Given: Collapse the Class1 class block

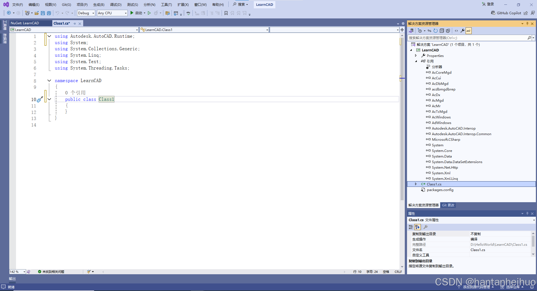Looking at the screenshot, I should [x=49, y=99].
